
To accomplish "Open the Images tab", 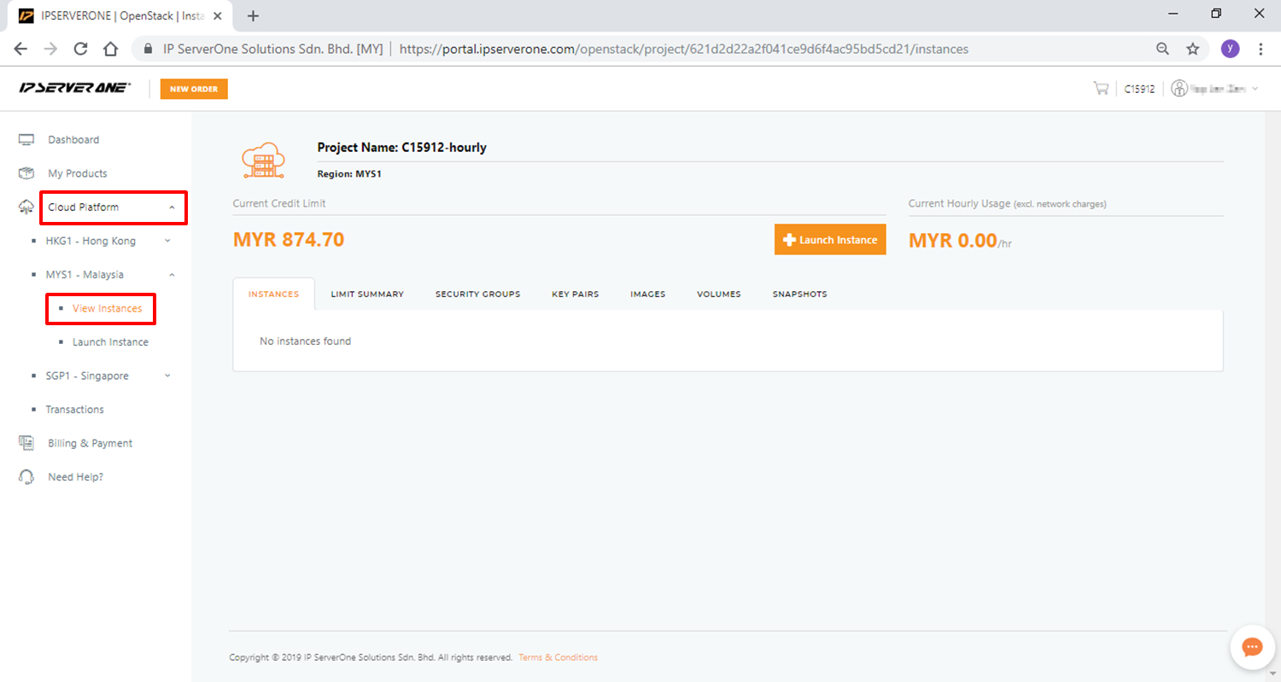I will click(x=647, y=294).
